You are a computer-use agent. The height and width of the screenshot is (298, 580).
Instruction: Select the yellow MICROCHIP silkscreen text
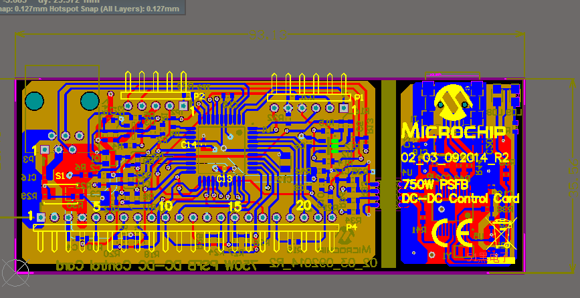point(454,131)
